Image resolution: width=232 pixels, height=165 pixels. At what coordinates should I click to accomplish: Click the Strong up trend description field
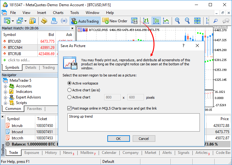[x=133, y=122]
